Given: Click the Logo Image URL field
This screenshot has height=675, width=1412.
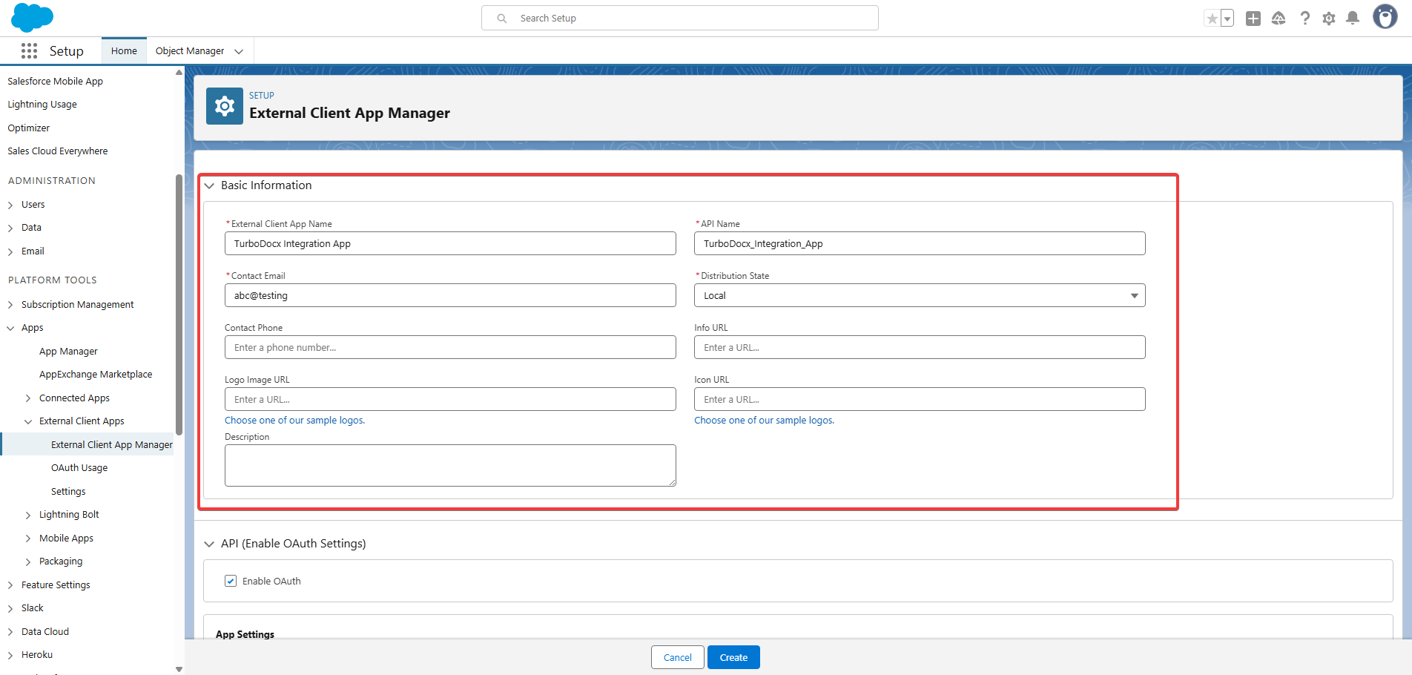Looking at the screenshot, I should point(450,399).
